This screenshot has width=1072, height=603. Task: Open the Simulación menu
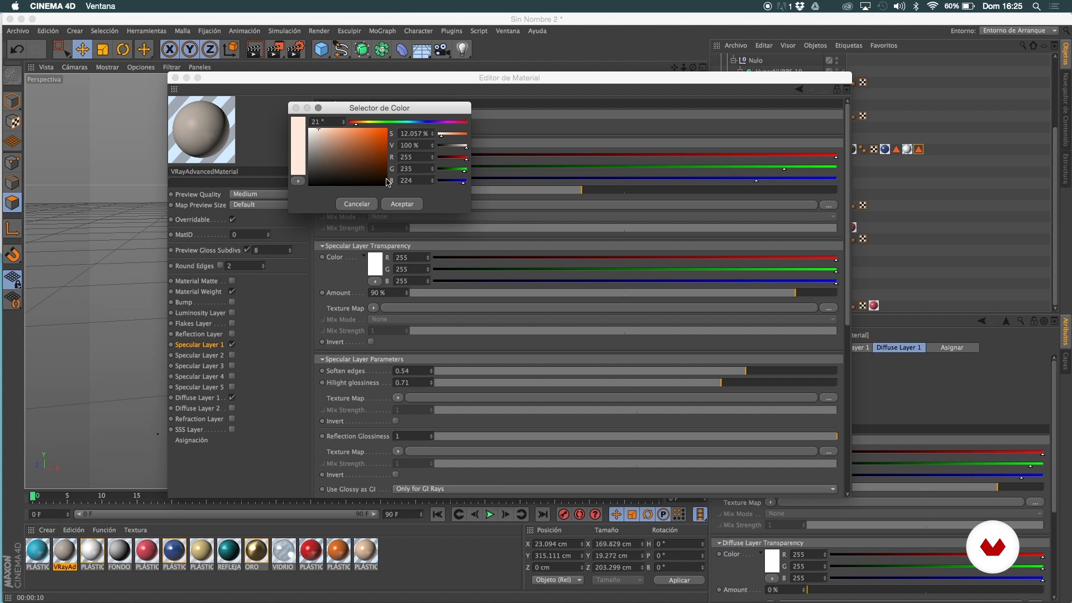284,31
